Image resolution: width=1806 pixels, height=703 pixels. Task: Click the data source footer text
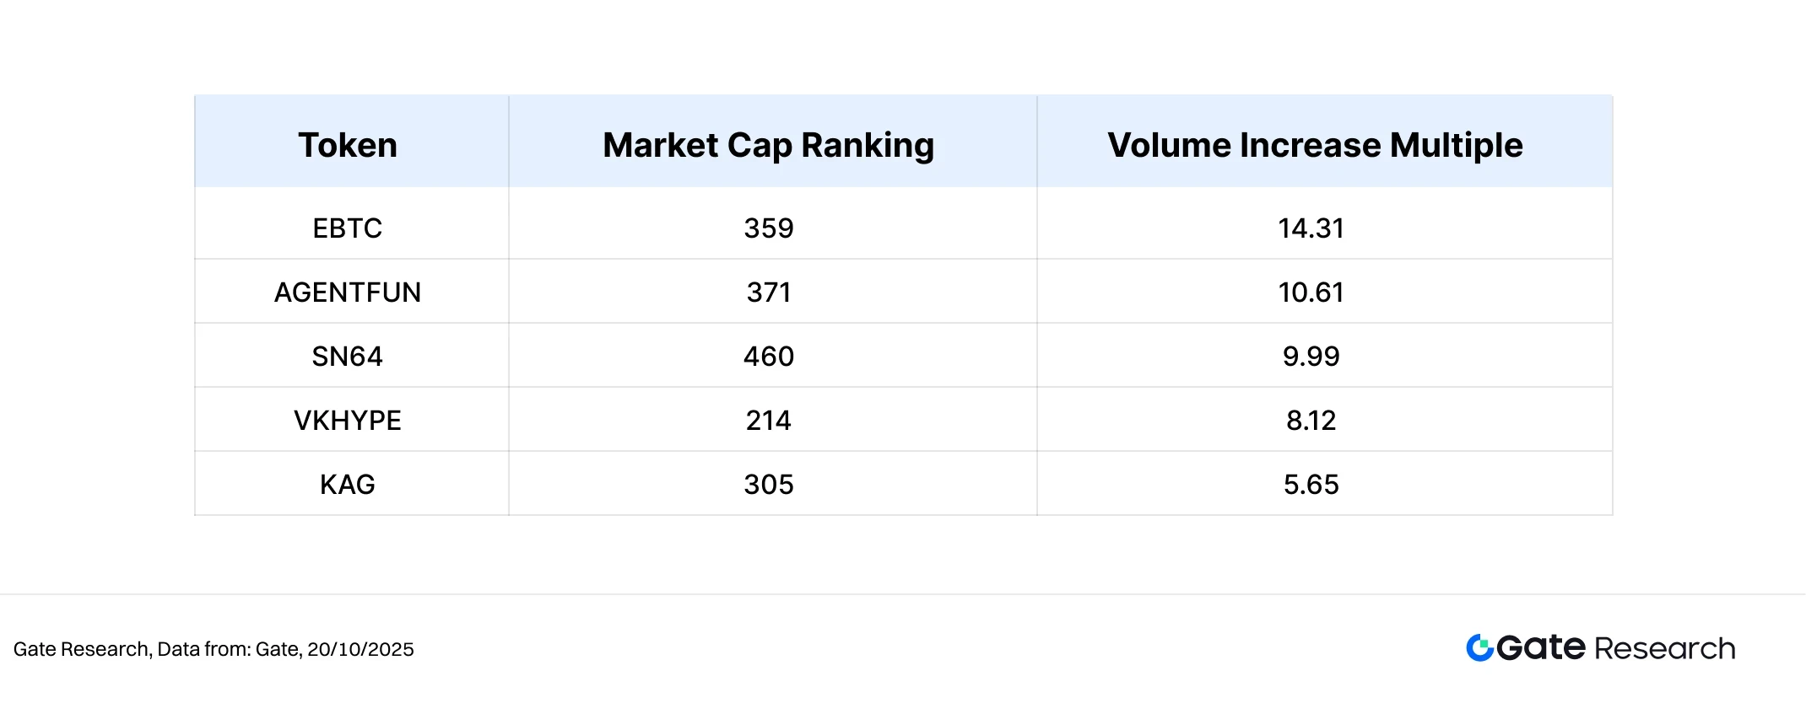pos(214,649)
